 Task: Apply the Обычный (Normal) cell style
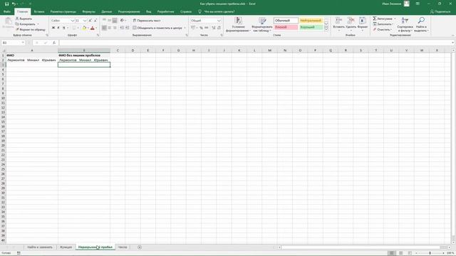click(286, 21)
